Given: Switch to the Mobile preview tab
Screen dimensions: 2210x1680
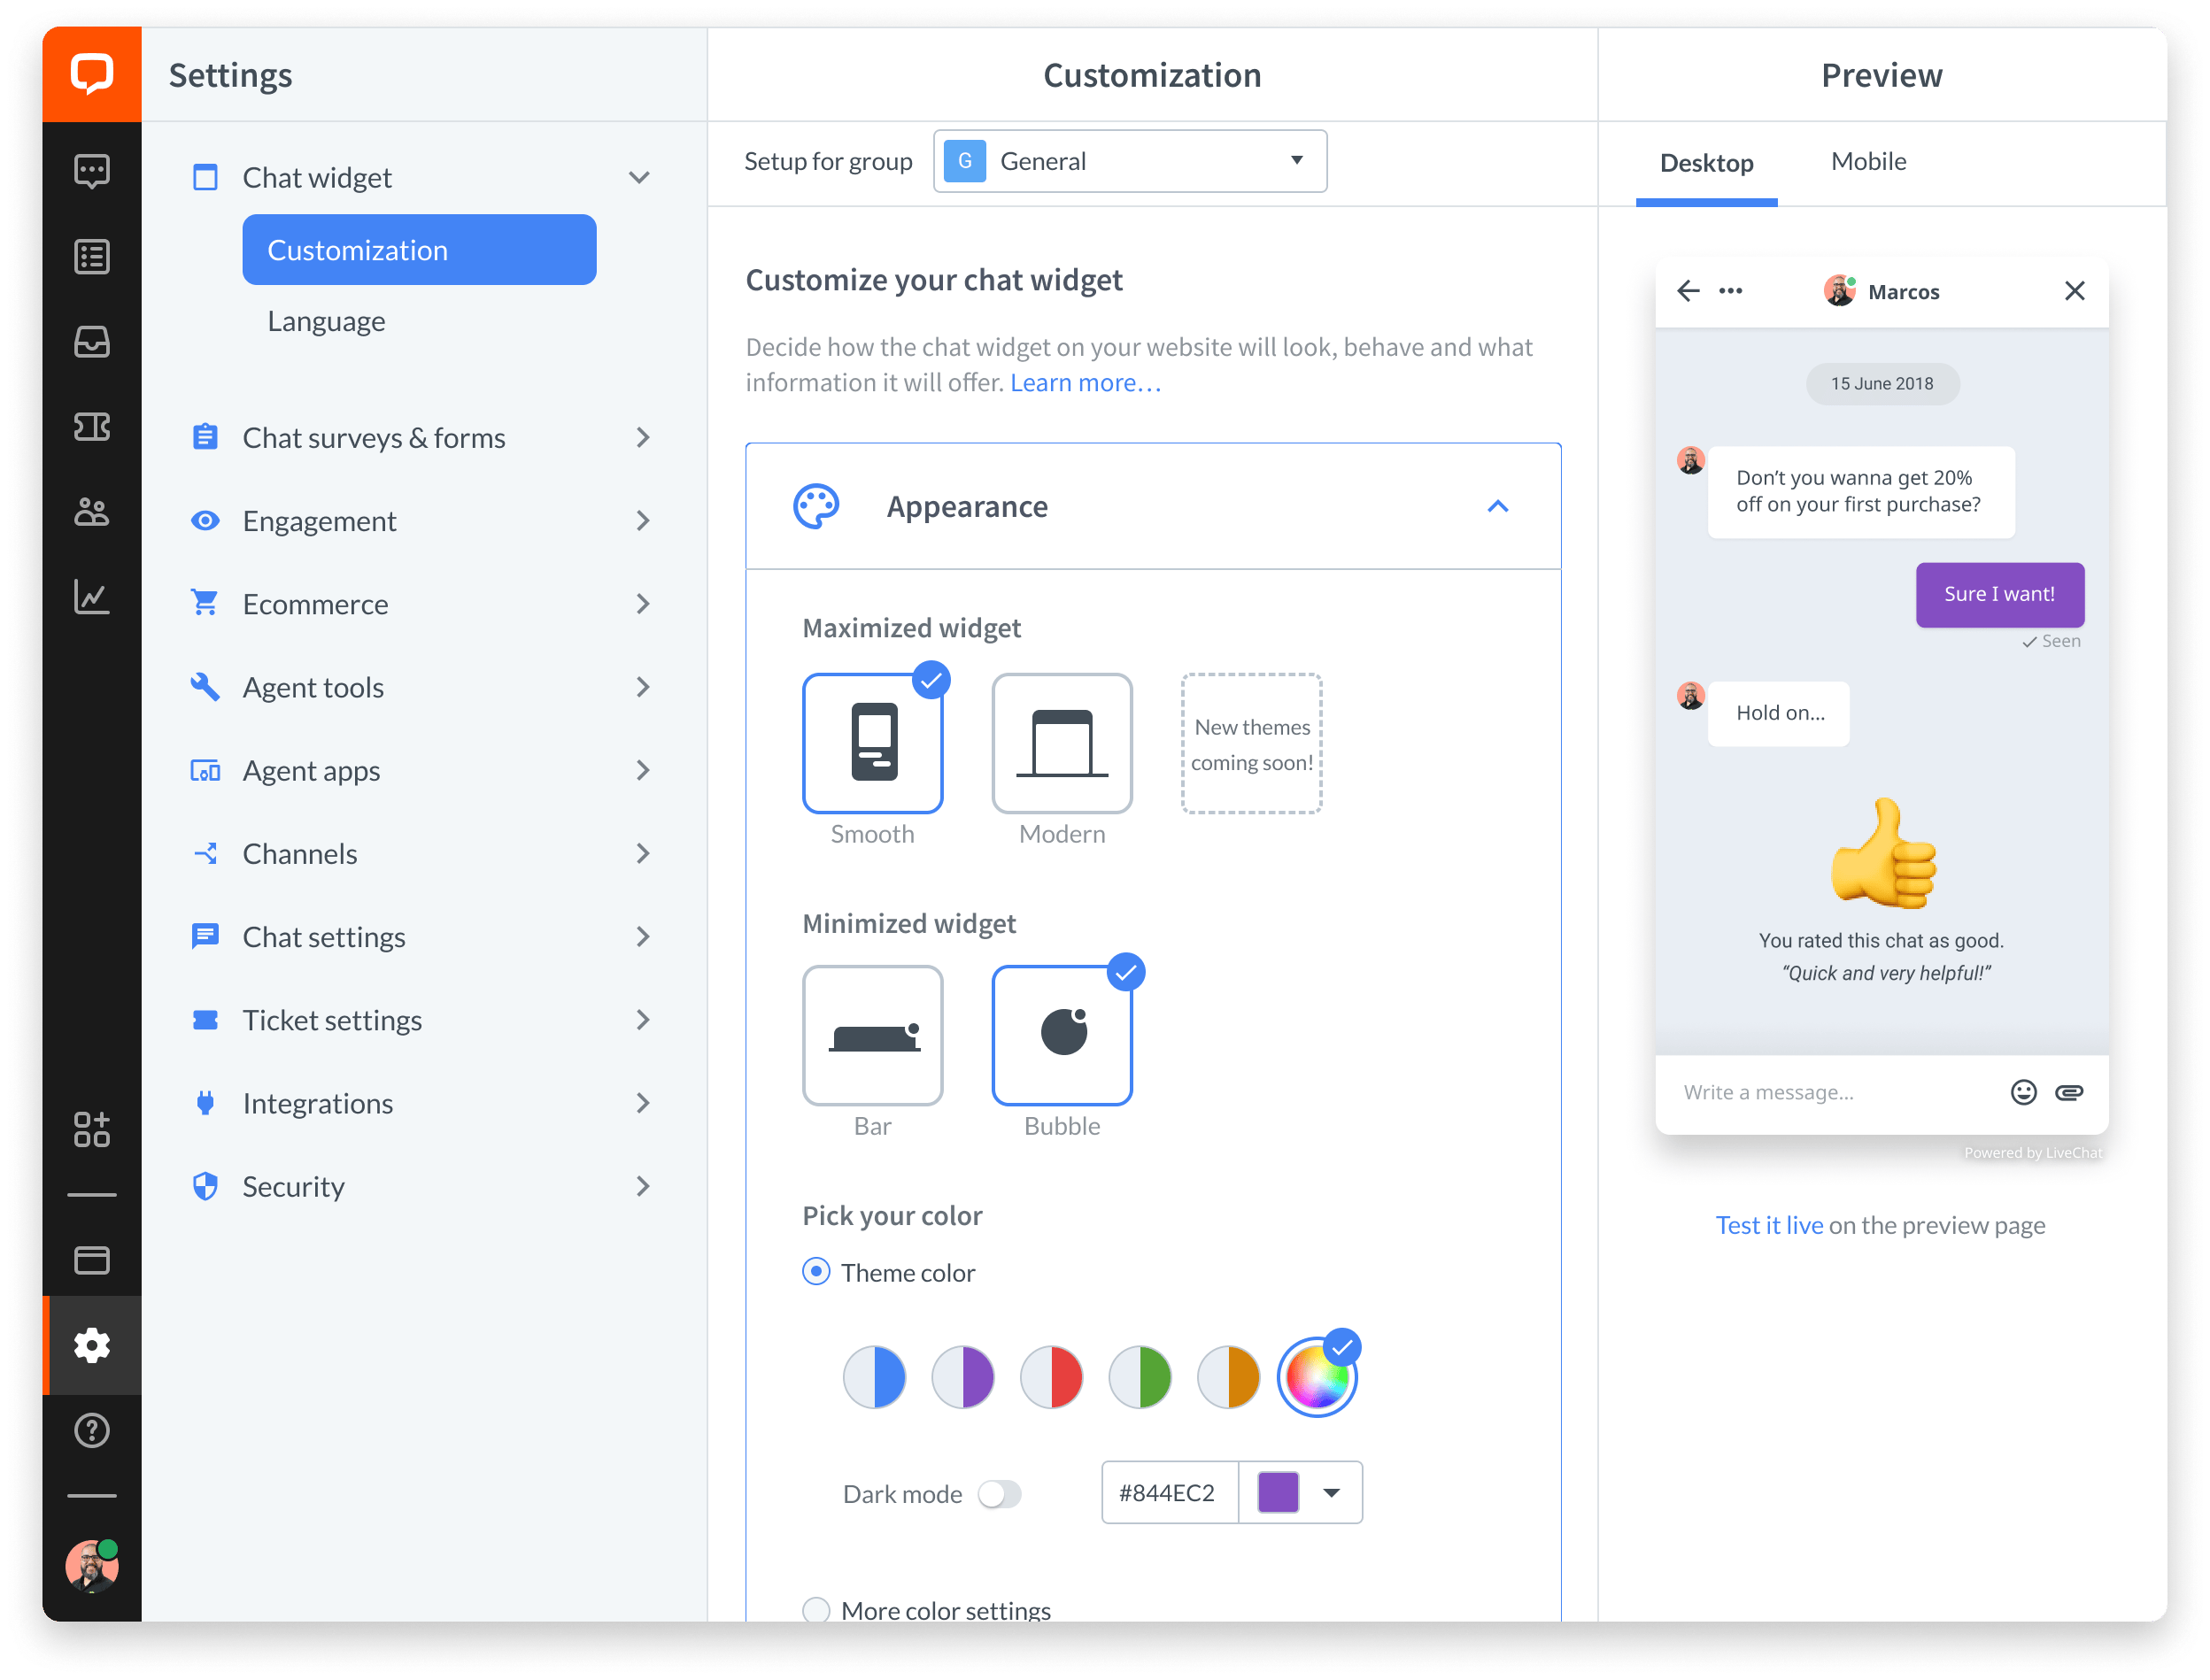Looking at the screenshot, I should click(x=1868, y=162).
